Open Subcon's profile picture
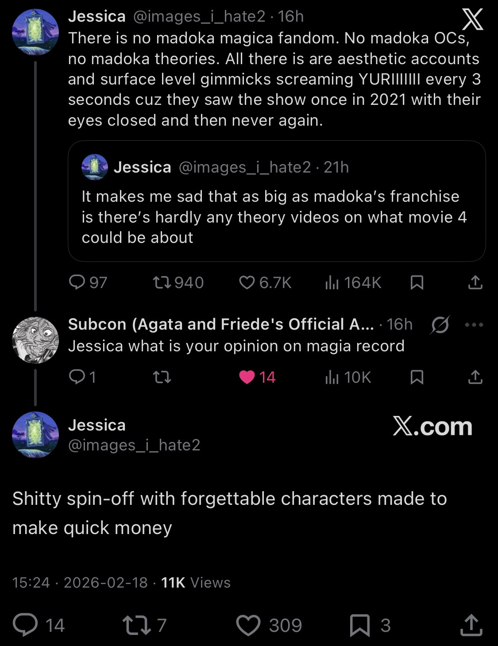 point(35,340)
